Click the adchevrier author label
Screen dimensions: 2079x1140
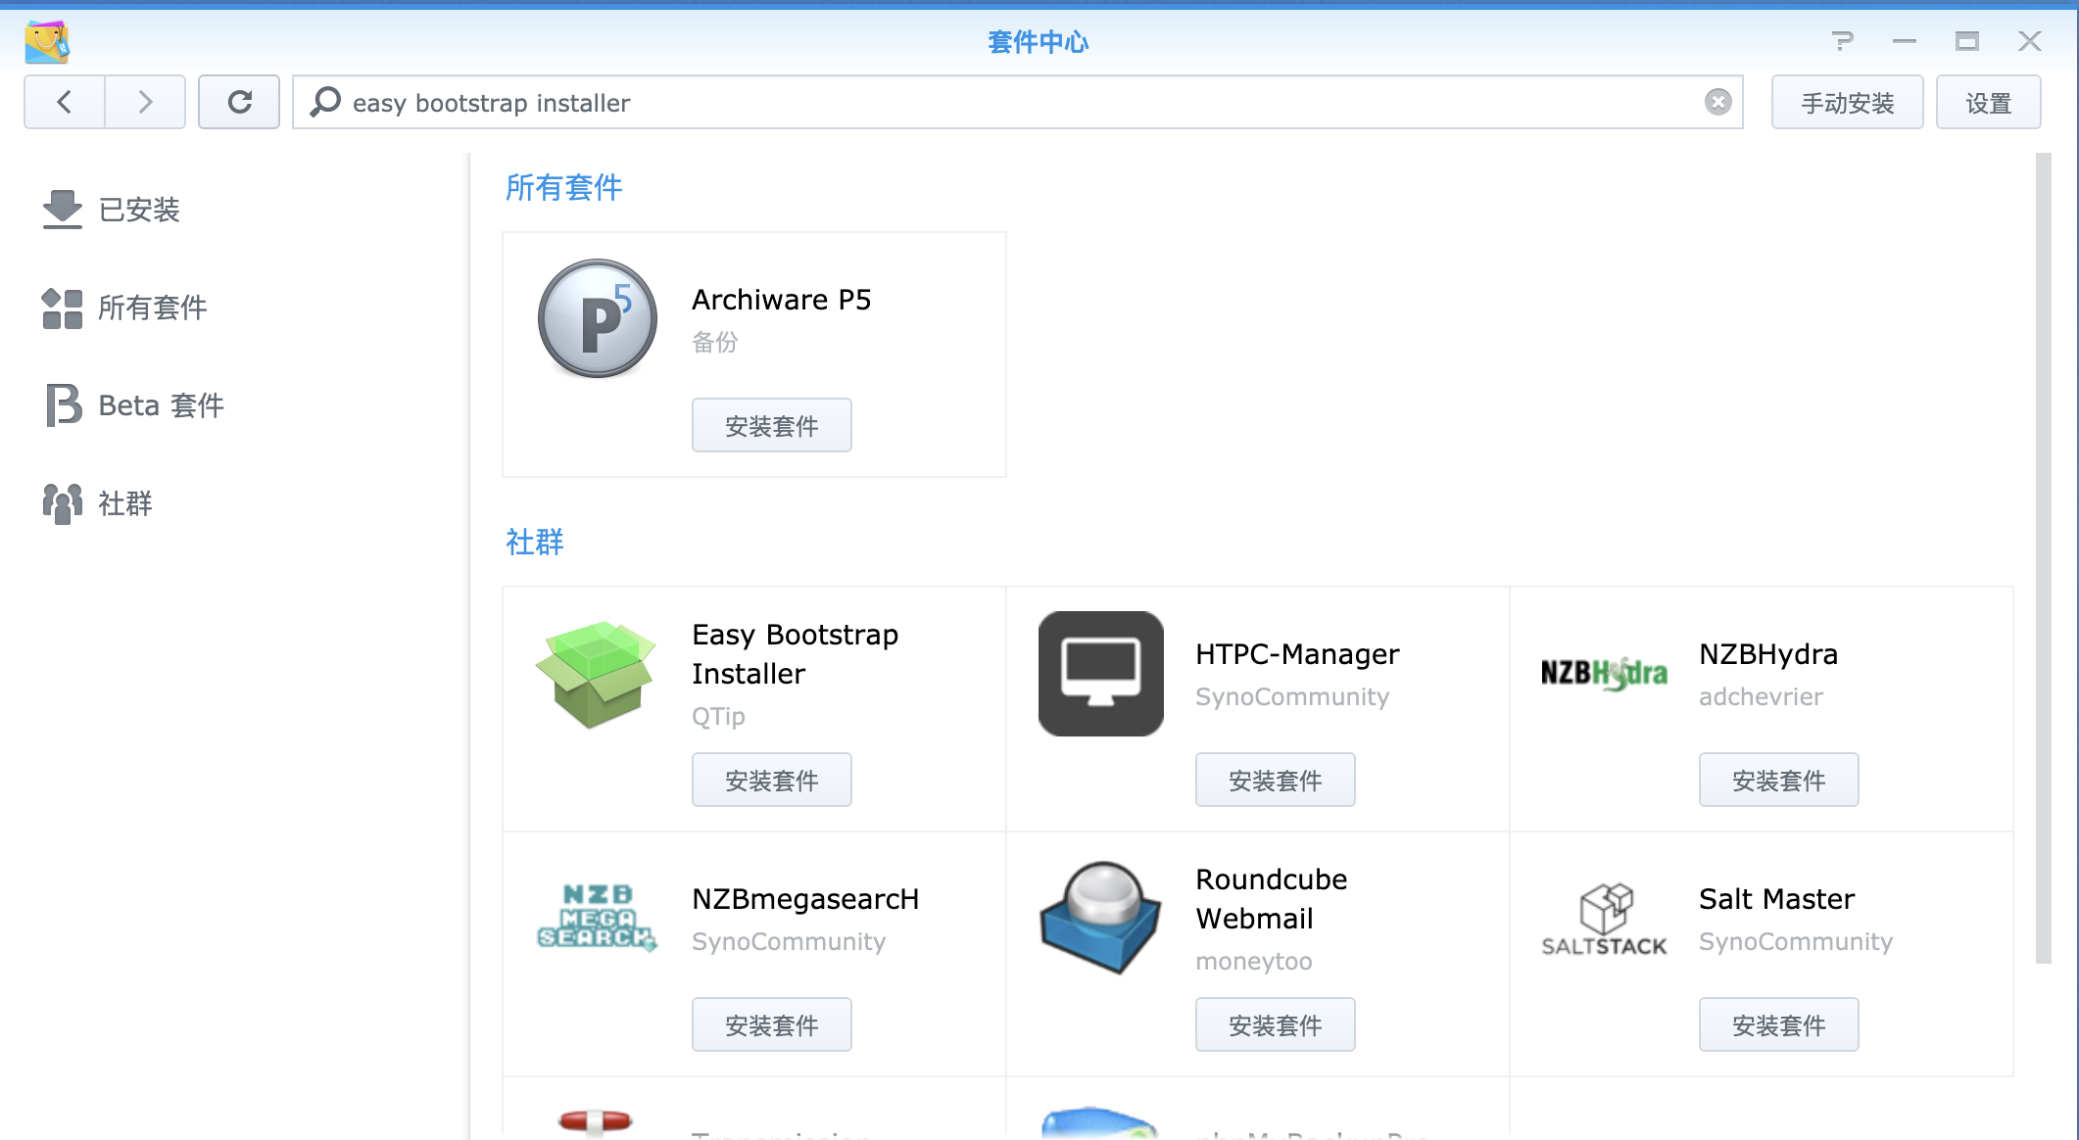click(1761, 697)
